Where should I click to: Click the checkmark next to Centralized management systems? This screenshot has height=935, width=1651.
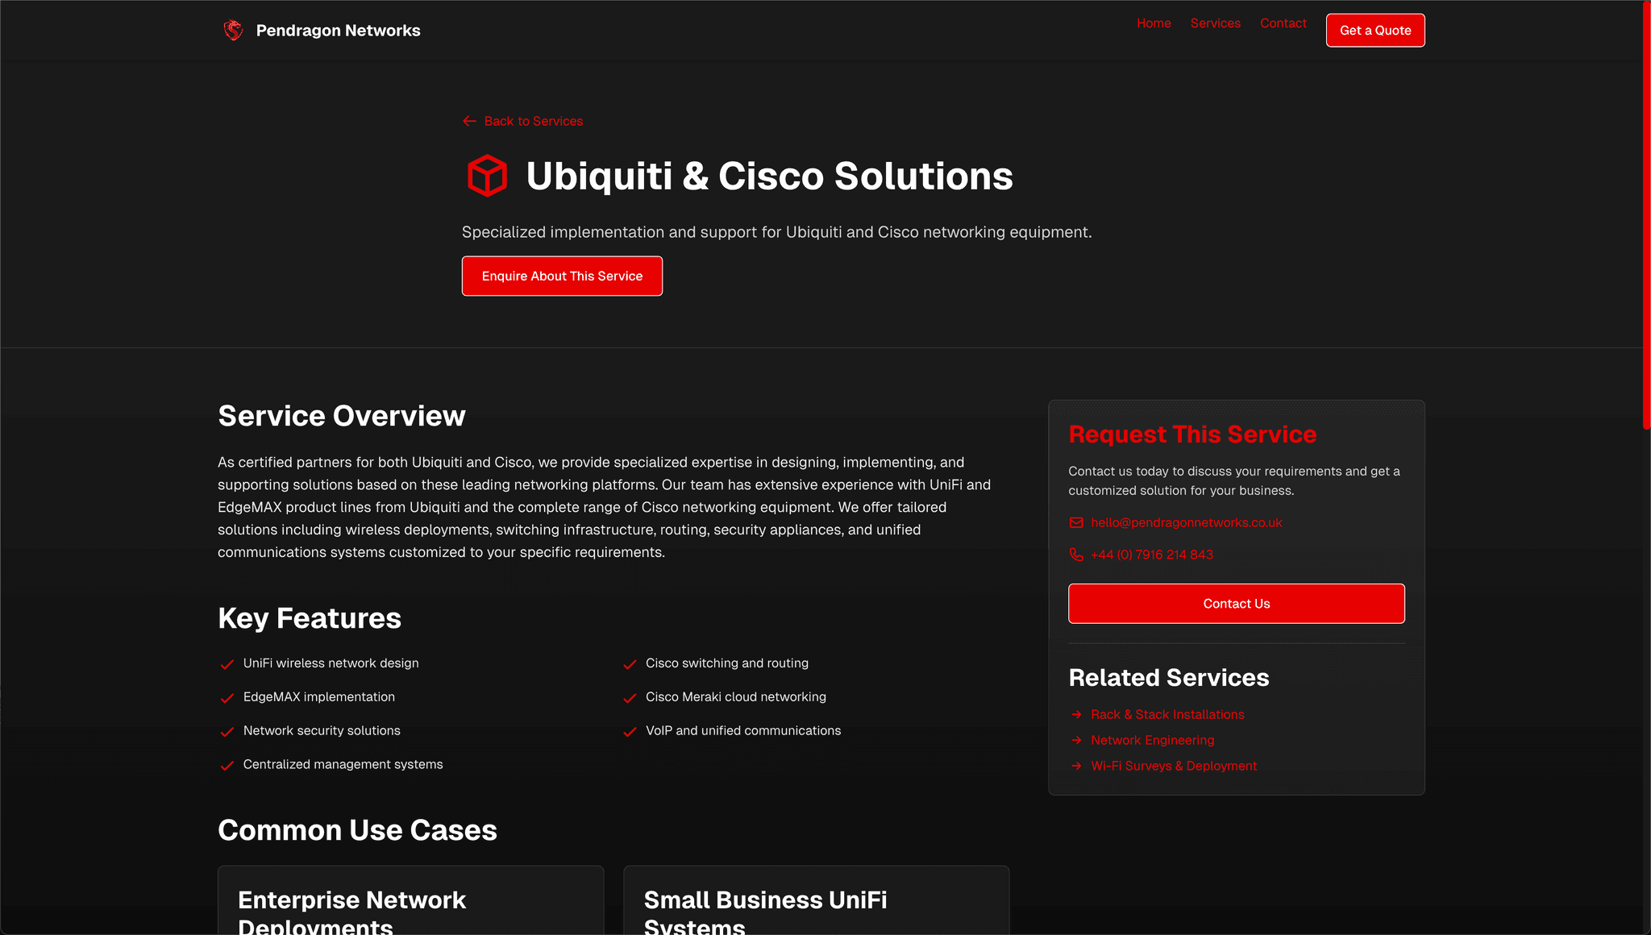[x=227, y=766]
